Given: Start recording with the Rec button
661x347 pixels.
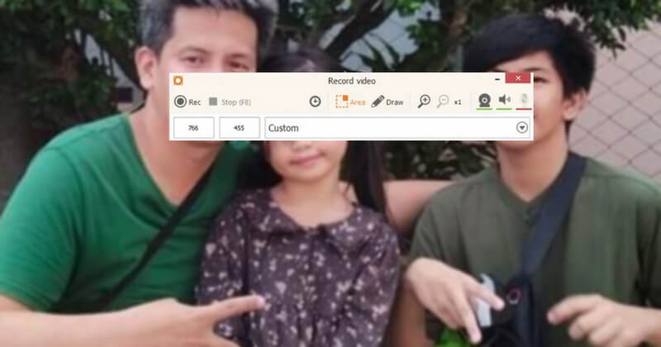Looking at the screenshot, I should [x=188, y=102].
